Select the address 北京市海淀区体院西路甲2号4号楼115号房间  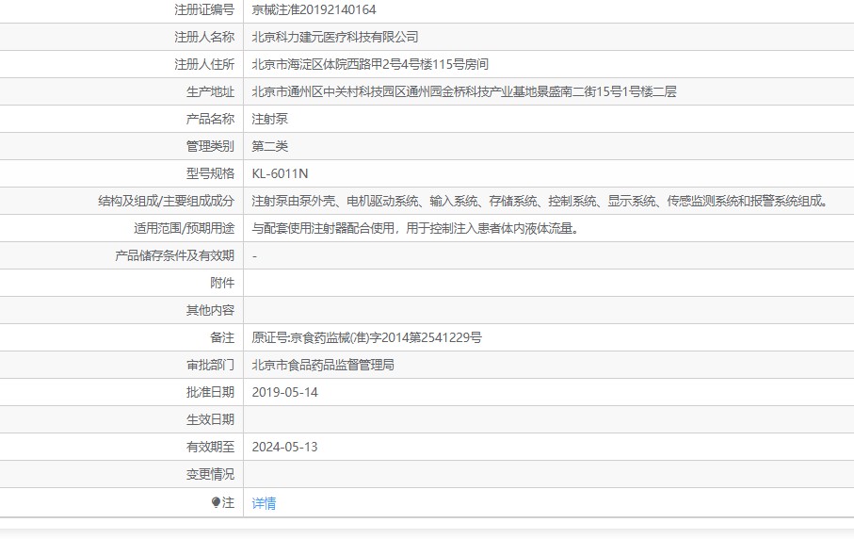pyautogui.click(x=370, y=64)
